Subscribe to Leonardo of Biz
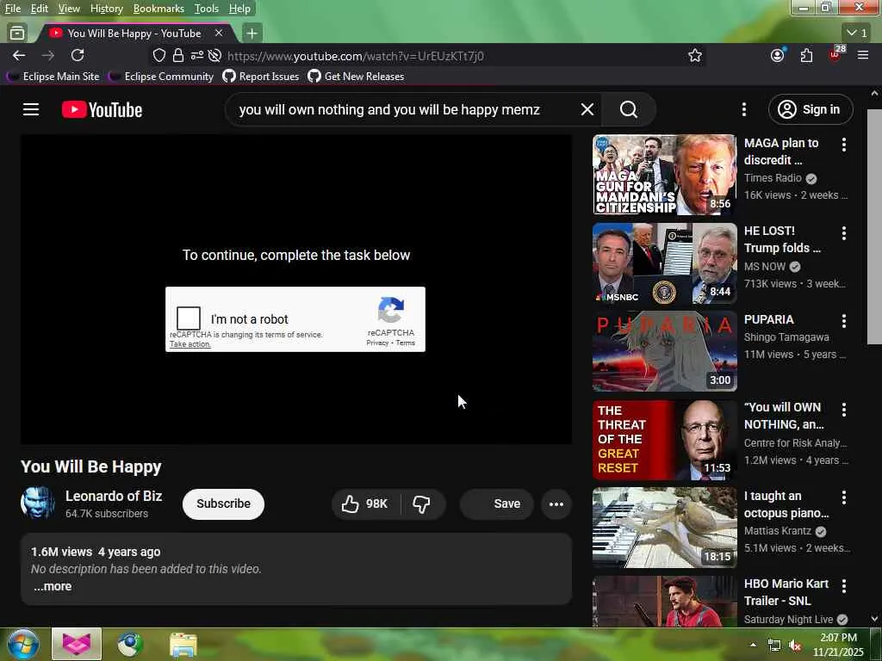882x661 pixels. coord(223,503)
